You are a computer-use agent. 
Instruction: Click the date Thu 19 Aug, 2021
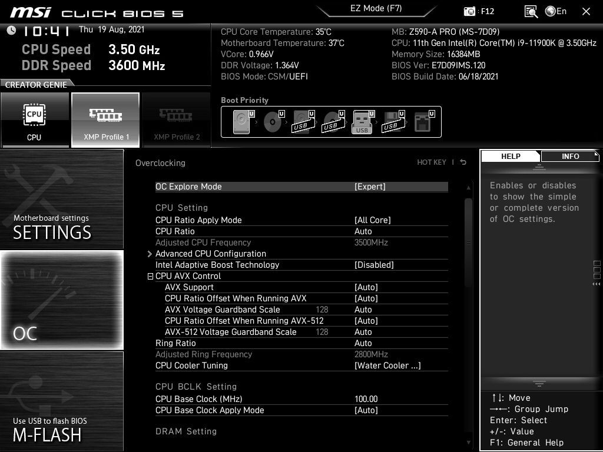[111, 29]
